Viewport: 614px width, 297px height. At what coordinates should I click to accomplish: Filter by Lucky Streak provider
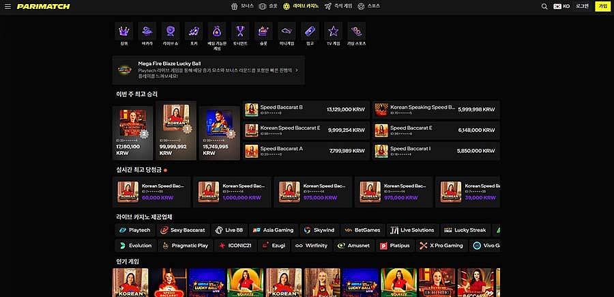(465, 230)
